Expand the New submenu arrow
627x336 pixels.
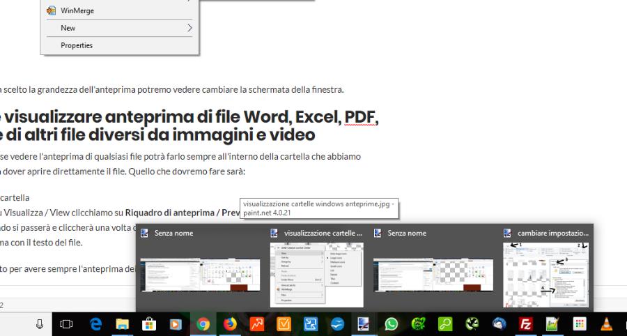[x=189, y=28]
